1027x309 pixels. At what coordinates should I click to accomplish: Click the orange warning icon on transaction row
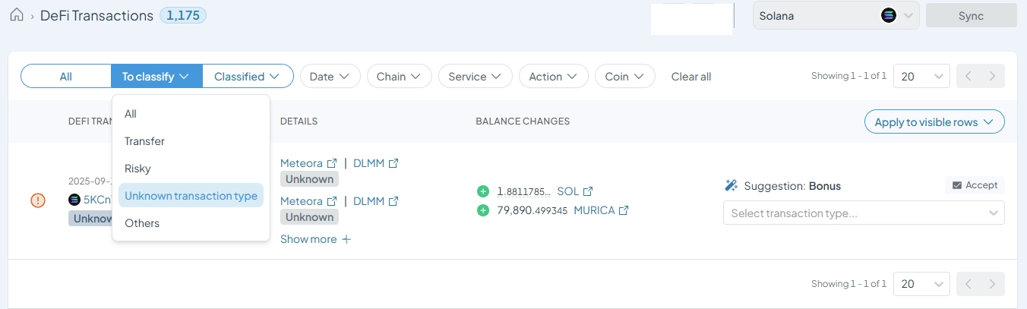[x=38, y=200]
